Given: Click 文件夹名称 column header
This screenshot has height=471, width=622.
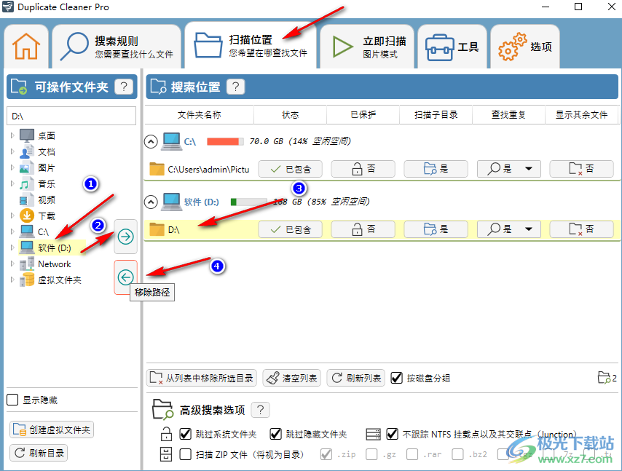Looking at the screenshot, I should point(199,115).
